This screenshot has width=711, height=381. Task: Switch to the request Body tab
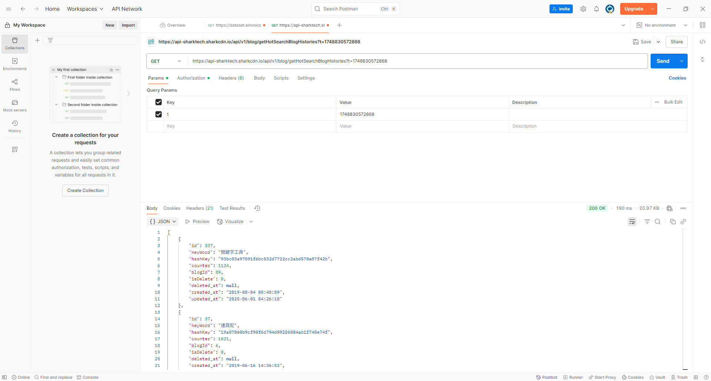[x=259, y=78]
